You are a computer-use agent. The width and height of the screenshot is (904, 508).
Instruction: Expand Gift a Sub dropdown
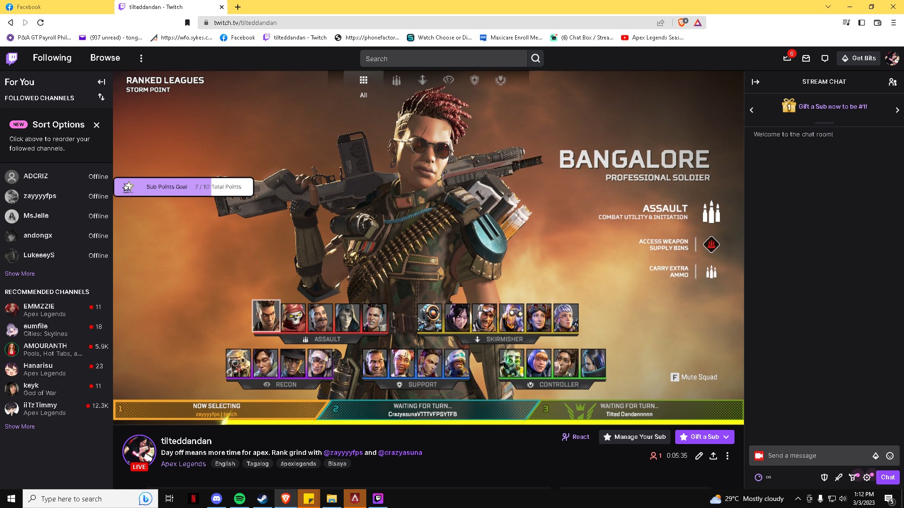726,437
